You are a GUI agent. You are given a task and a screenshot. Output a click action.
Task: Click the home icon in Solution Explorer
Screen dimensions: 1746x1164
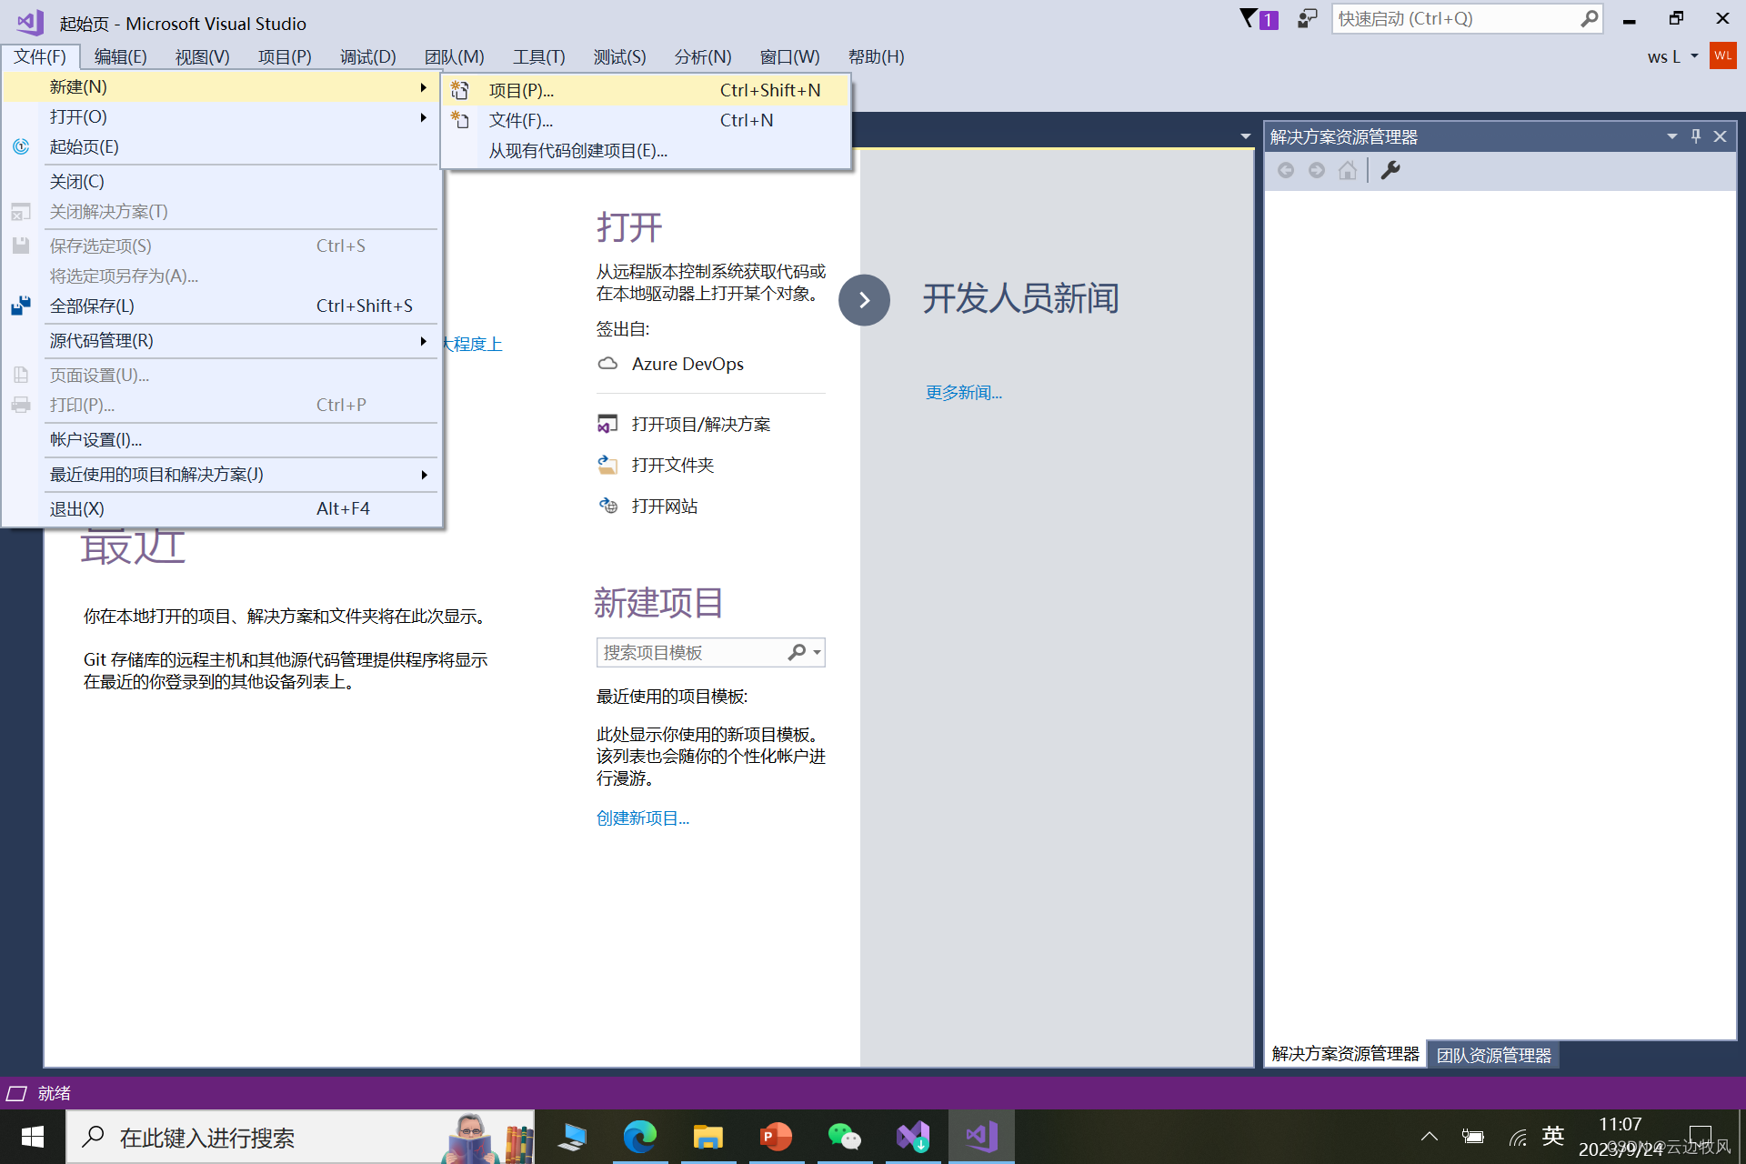(1348, 170)
